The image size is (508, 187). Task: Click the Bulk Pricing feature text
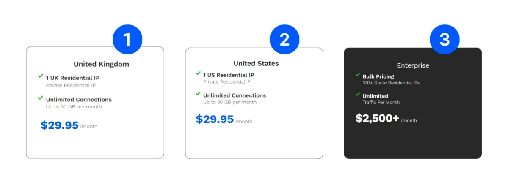(x=378, y=76)
